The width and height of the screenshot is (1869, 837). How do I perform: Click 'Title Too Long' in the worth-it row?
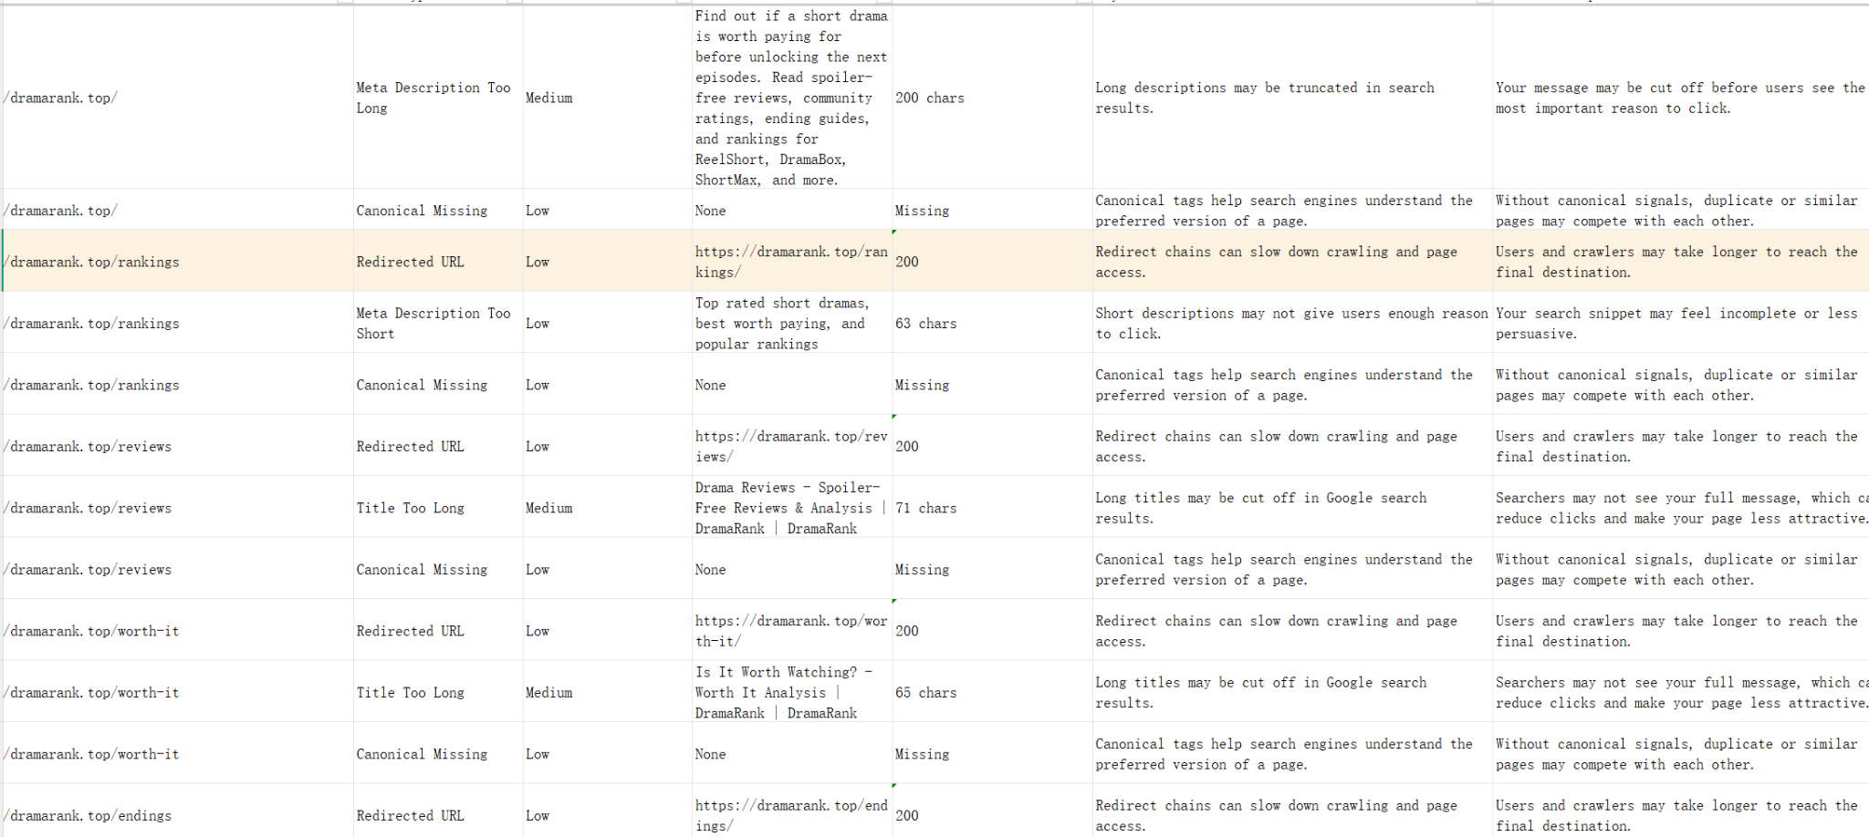(x=410, y=693)
